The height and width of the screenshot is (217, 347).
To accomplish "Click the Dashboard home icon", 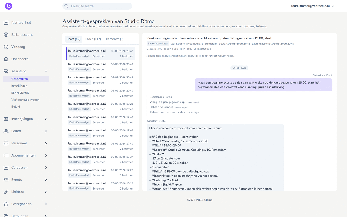I will pyautogui.click(x=6, y=59).
